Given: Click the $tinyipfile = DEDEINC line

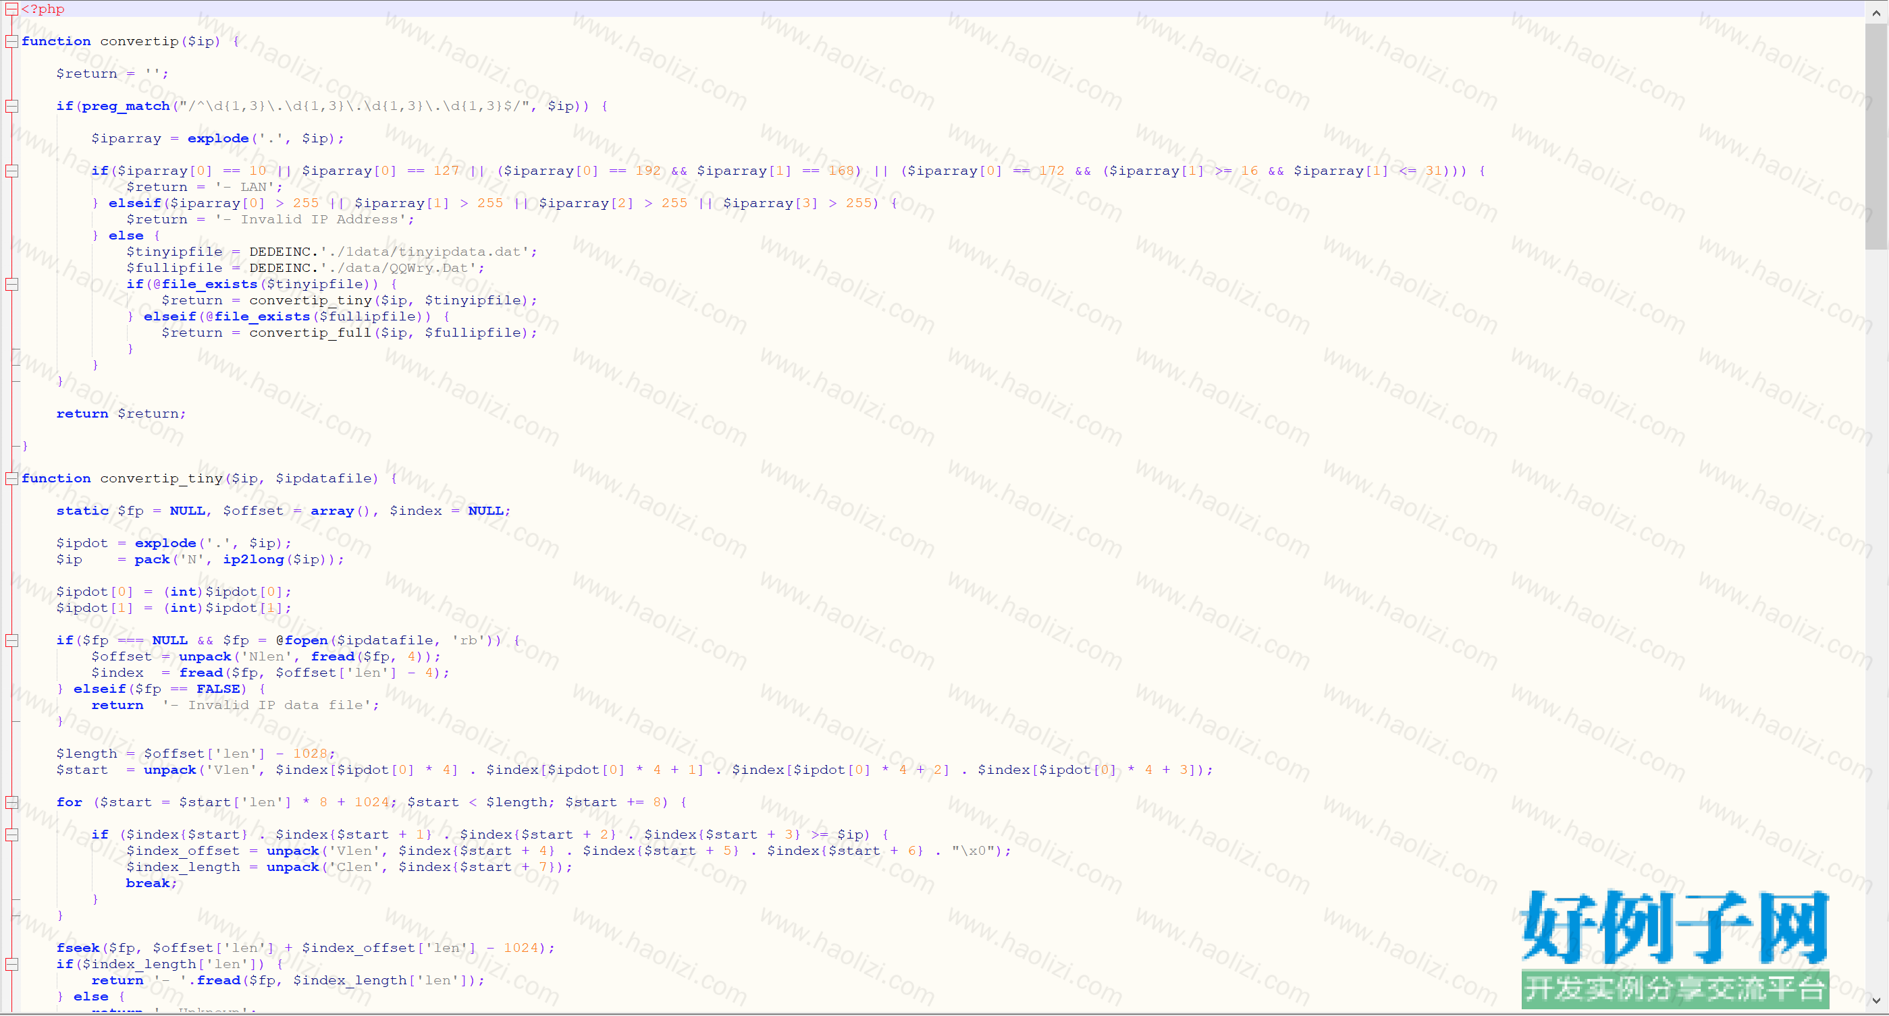Looking at the screenshot, I should click(x=331, y=252).
